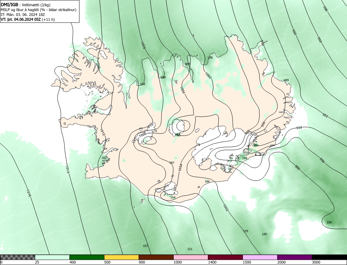The width and height of the screenshot is (347, 265).
Task: Click the legend value '2000'
Action: click(x=281, y=262)
